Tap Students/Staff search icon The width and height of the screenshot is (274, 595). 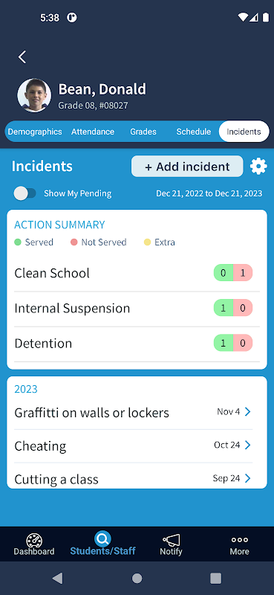[x=102, y=538]
